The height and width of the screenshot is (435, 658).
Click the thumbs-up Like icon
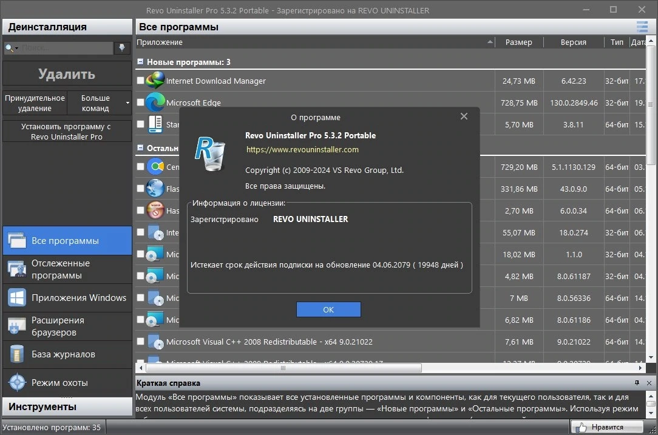point(581,428)
